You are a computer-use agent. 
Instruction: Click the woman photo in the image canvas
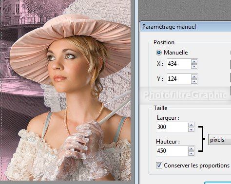(x=65, y=90)
